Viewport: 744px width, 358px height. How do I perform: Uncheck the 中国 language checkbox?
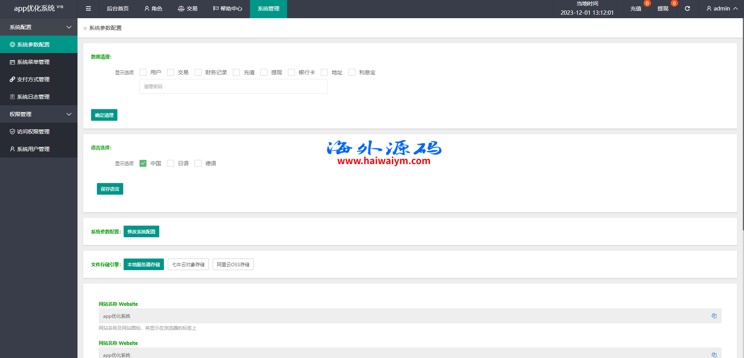[143, 163]
